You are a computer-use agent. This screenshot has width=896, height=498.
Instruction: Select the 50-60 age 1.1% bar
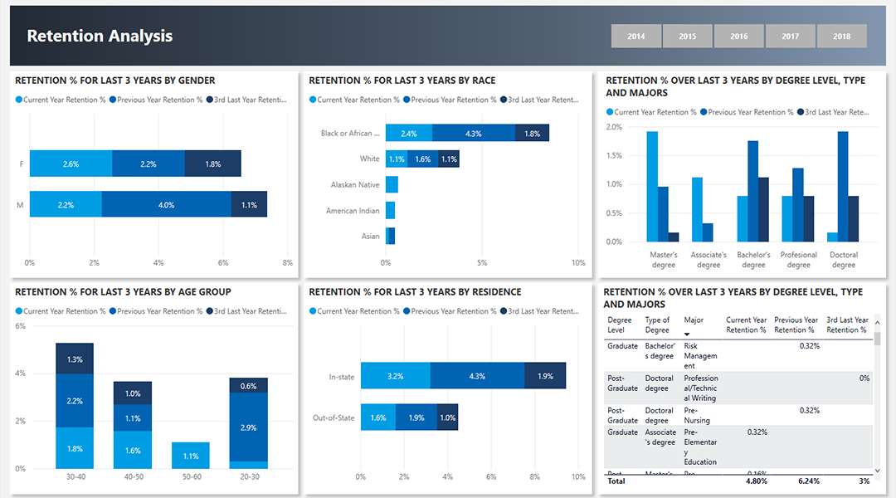pyautogui.click(x=190, y=456)
